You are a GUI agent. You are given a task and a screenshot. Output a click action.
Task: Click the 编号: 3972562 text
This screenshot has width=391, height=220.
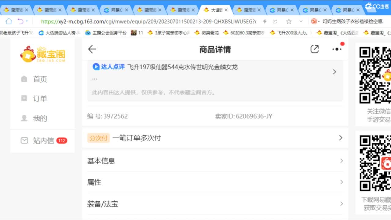108,116
